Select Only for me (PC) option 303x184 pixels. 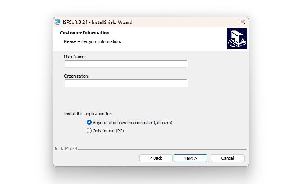pyautogui.click(x=105, y=131)
